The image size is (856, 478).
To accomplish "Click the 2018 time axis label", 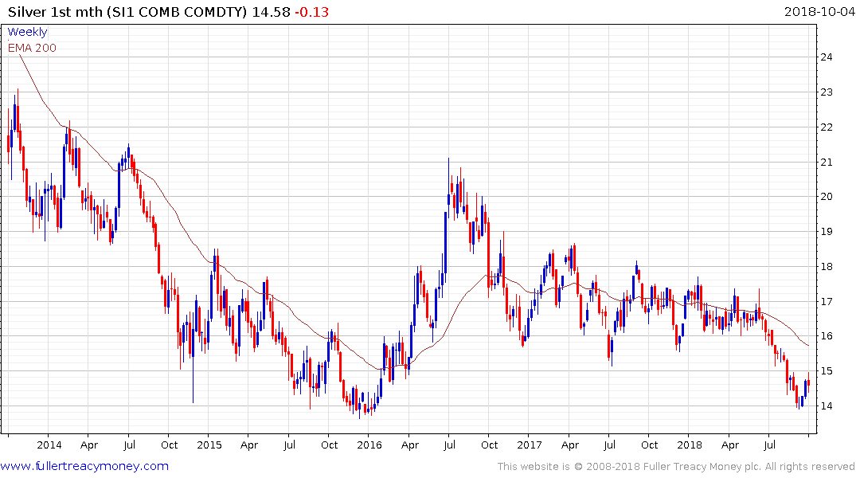I will 689,445.
